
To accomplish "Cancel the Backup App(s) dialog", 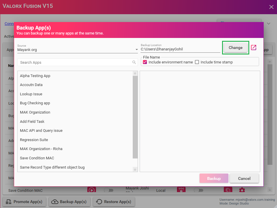I will pos(244,178).
